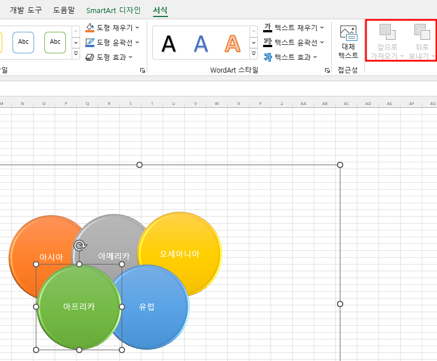The height and width of the screenshot is (361, 437).
Task: Apply the green outlined Abc shape style
Action: tap(55, 43)
